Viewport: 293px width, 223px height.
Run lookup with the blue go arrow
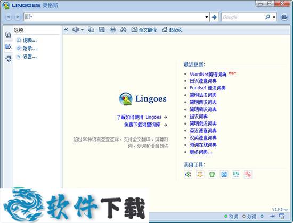click(x=214, y=17)
